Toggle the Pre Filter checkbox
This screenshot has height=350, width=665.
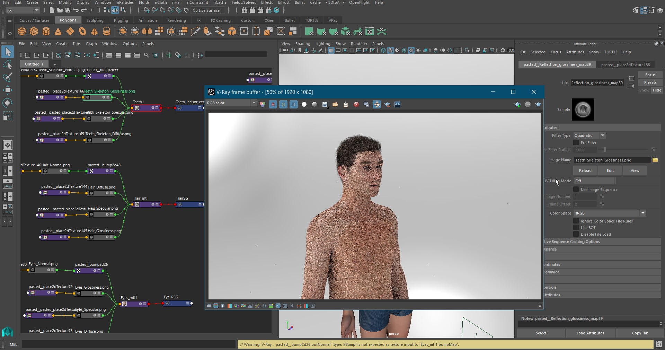pyautogui.click(x=576, y=143)
